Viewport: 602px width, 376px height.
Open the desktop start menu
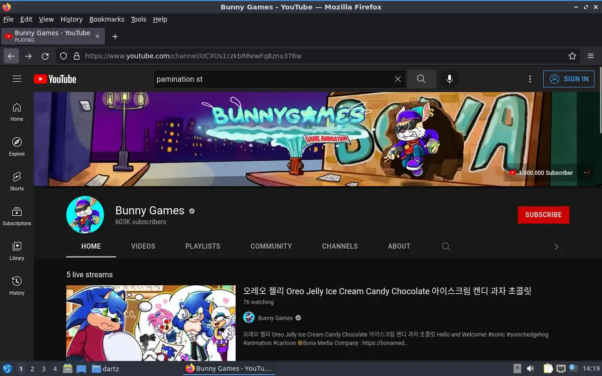7,368
